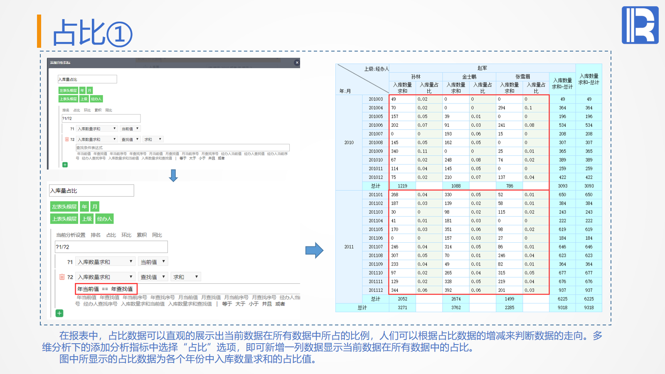Open the ?2 入库数量求和 dropdown in enlarged panel
The height and width of the screenshot is (374, 665).
click(x=105, y=277)
